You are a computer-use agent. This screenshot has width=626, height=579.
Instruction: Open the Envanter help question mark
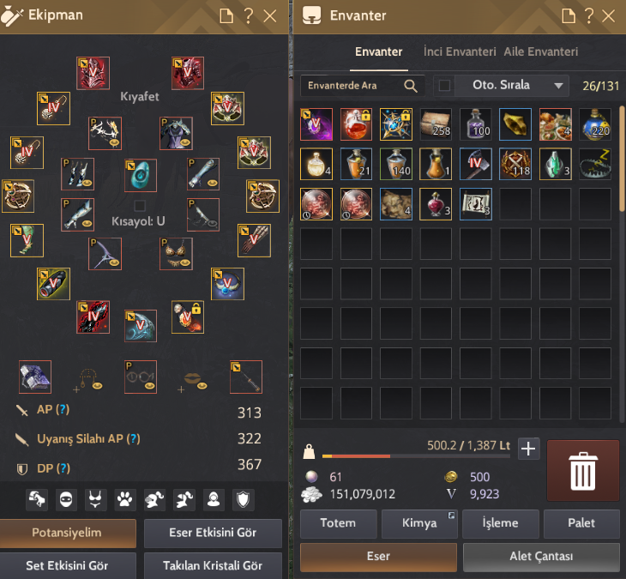point(589,16)
